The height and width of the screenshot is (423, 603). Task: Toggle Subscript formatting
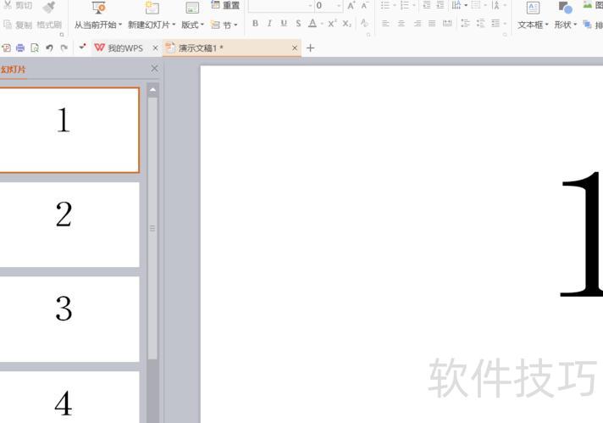coord(346,24)
